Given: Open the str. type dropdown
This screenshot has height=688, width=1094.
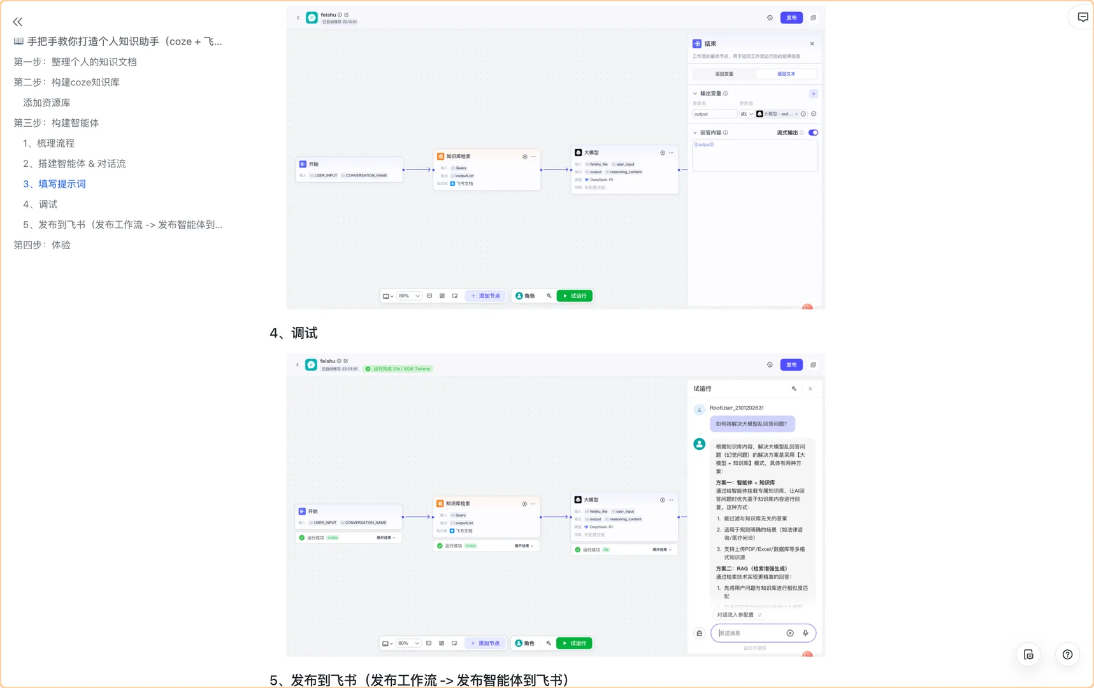Looking at the screenshot, I should coord(747,114).
